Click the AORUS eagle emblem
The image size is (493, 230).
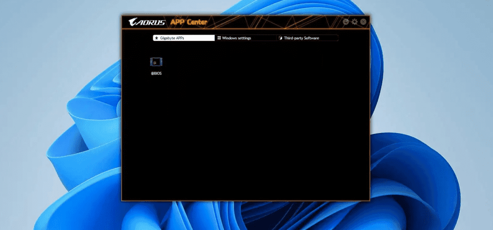pyautogui.click(x=134, y=22)
